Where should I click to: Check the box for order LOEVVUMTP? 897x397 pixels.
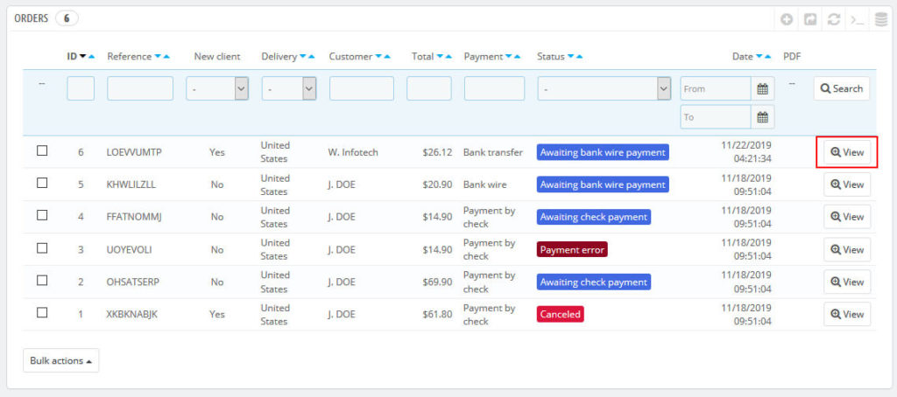[42, 150]
